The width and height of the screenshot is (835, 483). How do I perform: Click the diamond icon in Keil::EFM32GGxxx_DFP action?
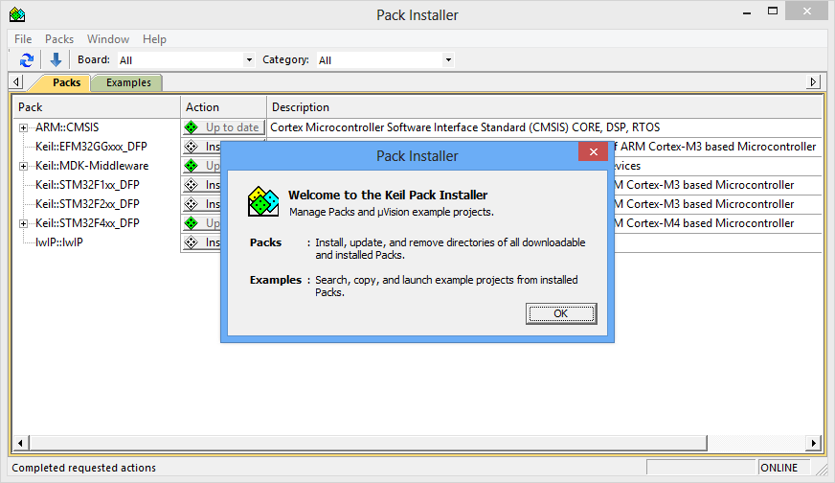click(x=192, y=147)
